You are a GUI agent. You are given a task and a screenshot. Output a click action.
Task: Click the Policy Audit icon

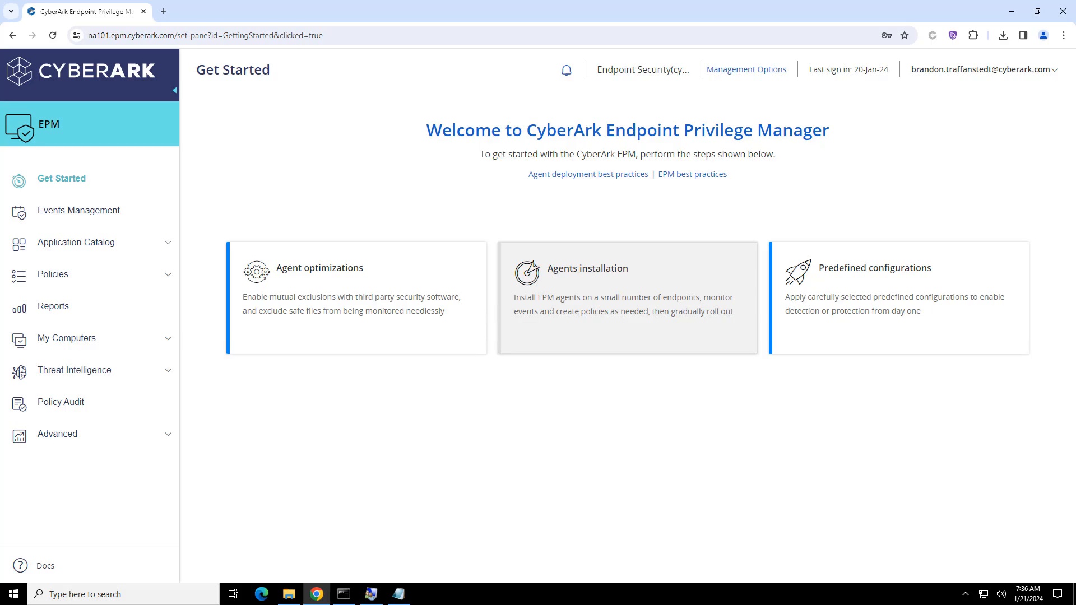[18, 404]
